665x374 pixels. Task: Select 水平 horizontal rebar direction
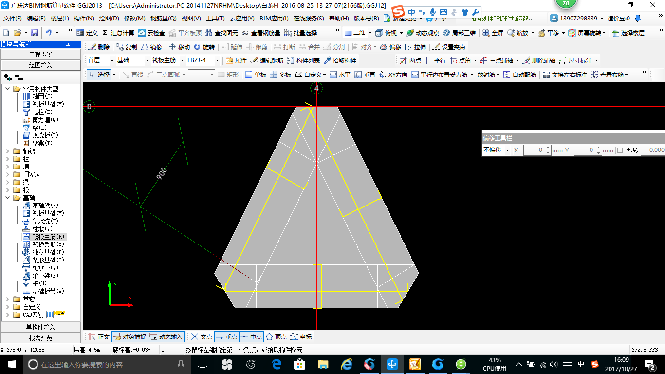[x=340, y=75]
